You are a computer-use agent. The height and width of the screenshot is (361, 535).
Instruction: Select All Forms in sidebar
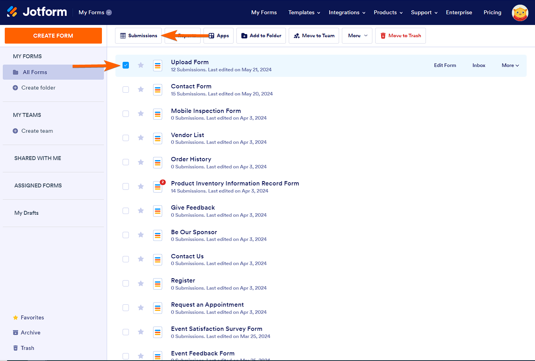(53, 72)
